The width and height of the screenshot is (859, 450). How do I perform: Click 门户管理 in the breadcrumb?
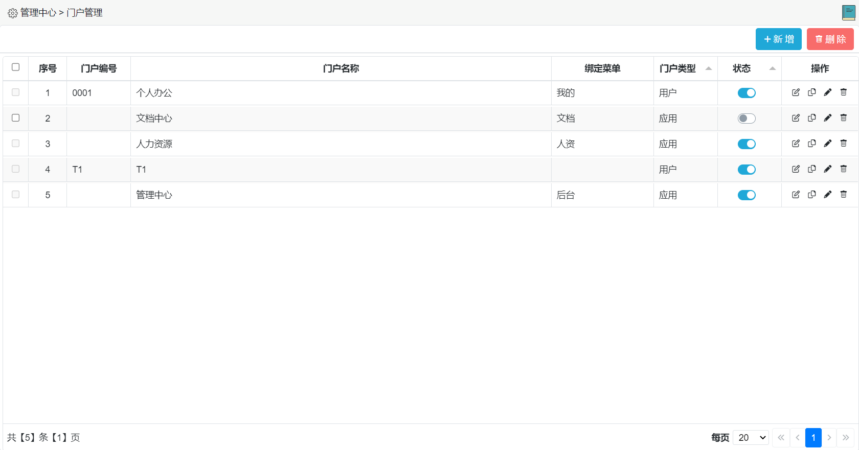(84, 13)
